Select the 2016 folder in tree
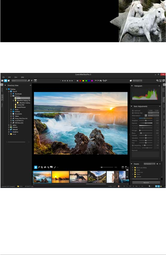This screenshot has height=255, width=166. [22, 98]
